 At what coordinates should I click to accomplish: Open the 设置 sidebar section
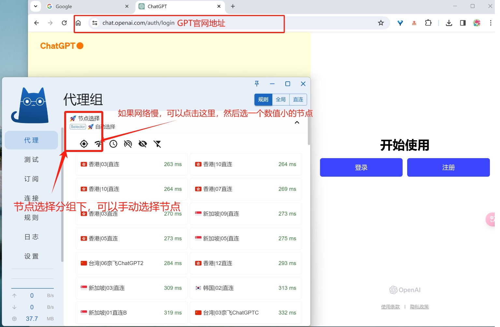(x=31, y=256)
